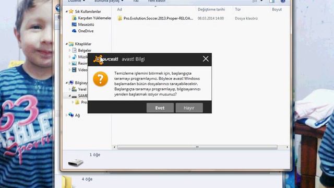Expand the Yerel disk node

pyautogui.click(x=69, y=89)
